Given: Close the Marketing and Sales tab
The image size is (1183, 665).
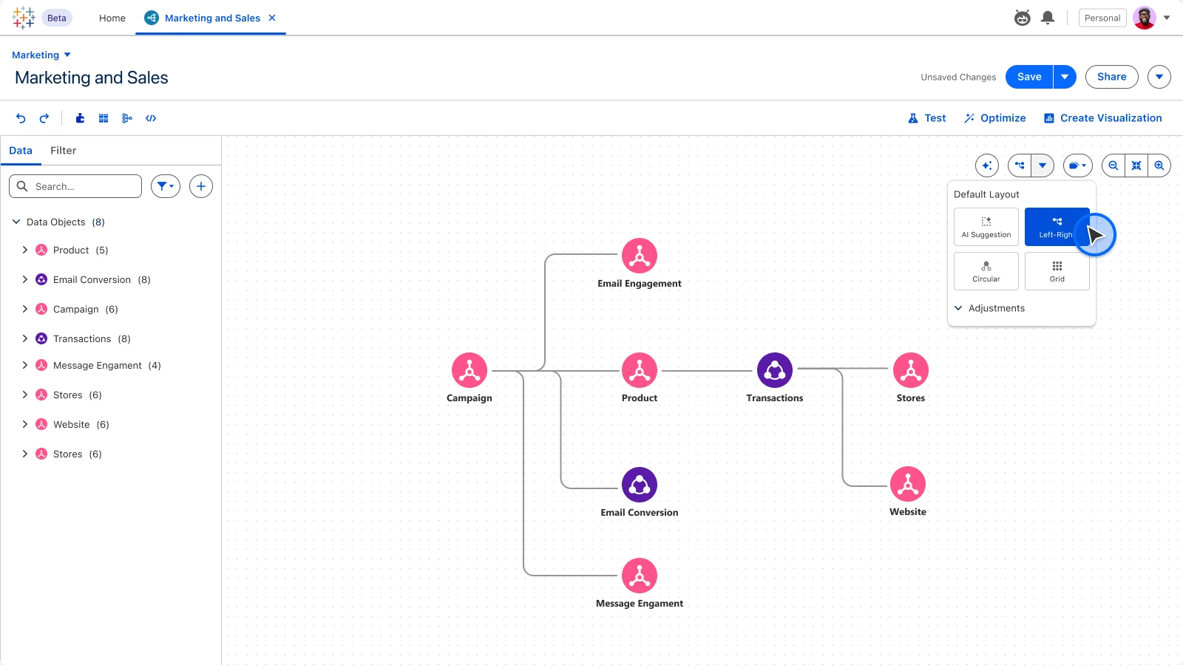Looking at the screenshot, I should click(272, 18).
